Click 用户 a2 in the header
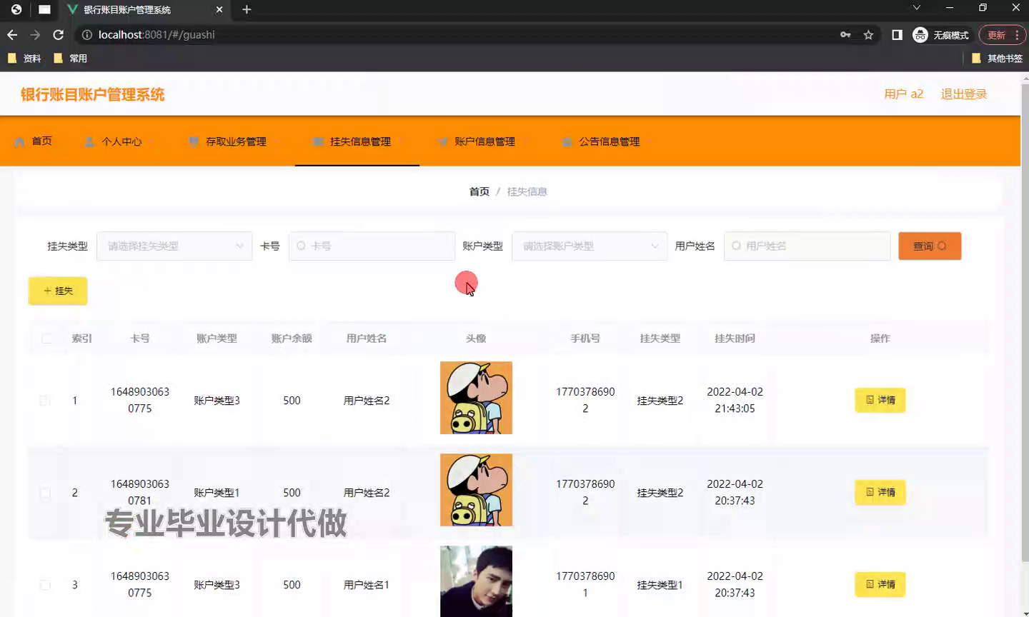The image size is (1029, 617). pyautogui.click(x=904, y=94)
